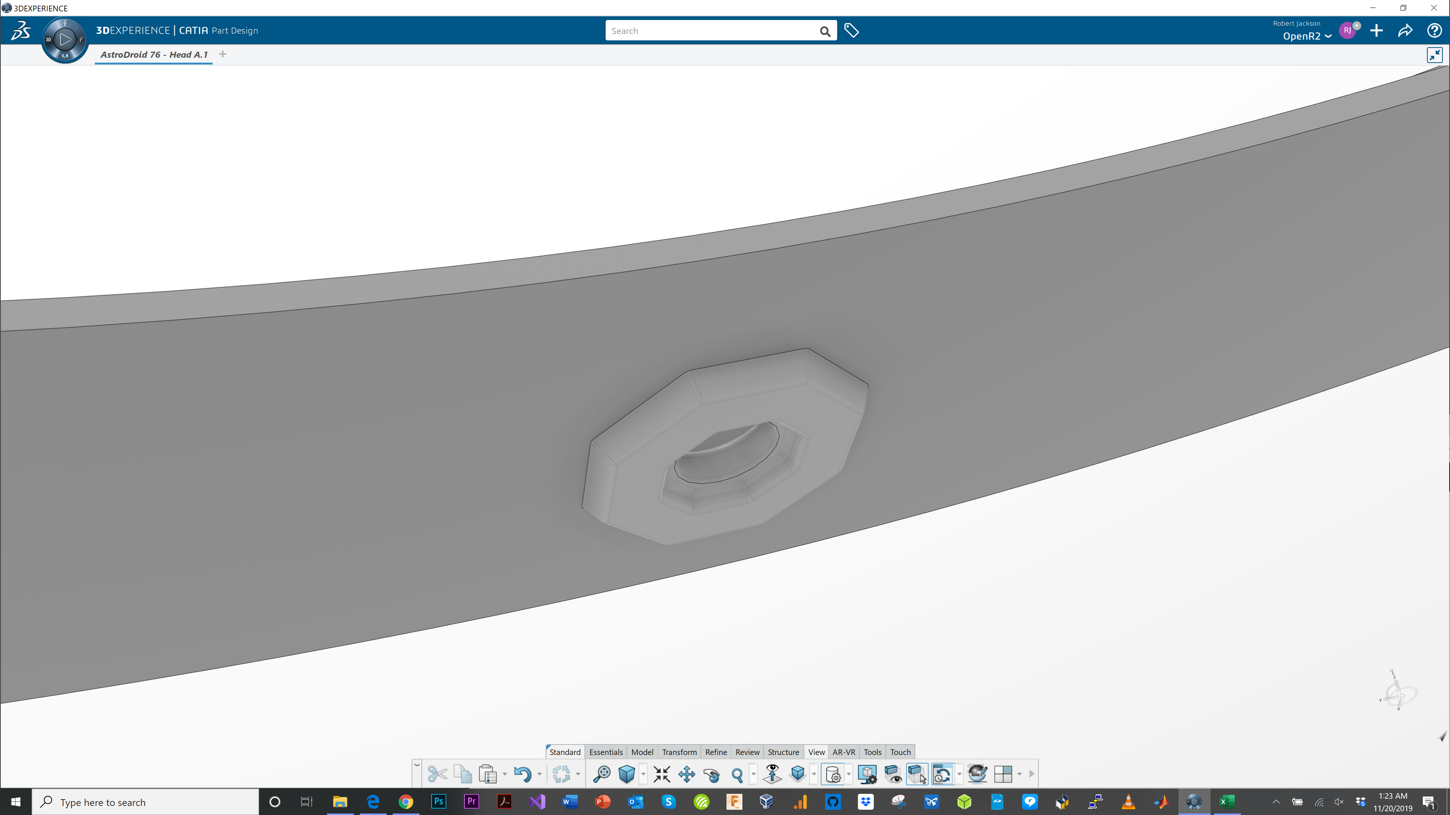This screenshot has height=815, width=1450.
Task: Add a new tab with plus
Action: click(x=223, y=54)
